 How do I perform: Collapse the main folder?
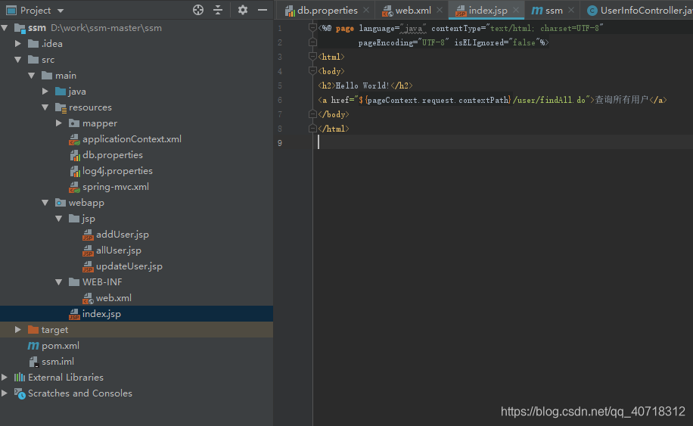(x=31, y=76)
